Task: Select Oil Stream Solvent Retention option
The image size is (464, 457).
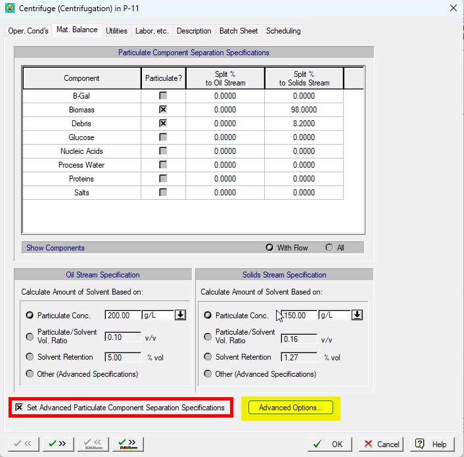Action: (30, 356)
